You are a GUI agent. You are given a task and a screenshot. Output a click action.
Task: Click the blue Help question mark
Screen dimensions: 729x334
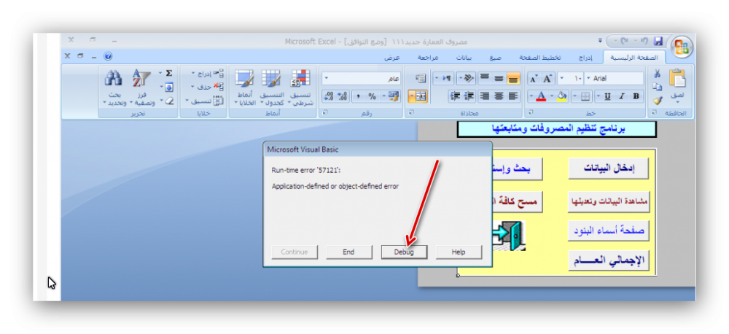pyautogui.click(x=108, y=57)
